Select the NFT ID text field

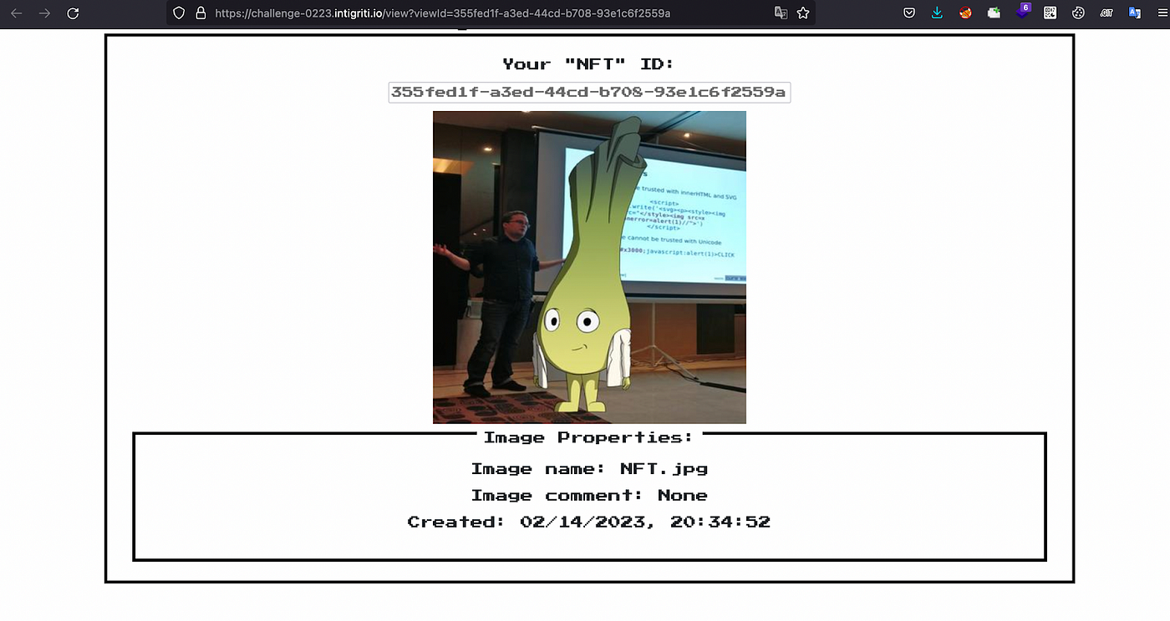[589, 92]
